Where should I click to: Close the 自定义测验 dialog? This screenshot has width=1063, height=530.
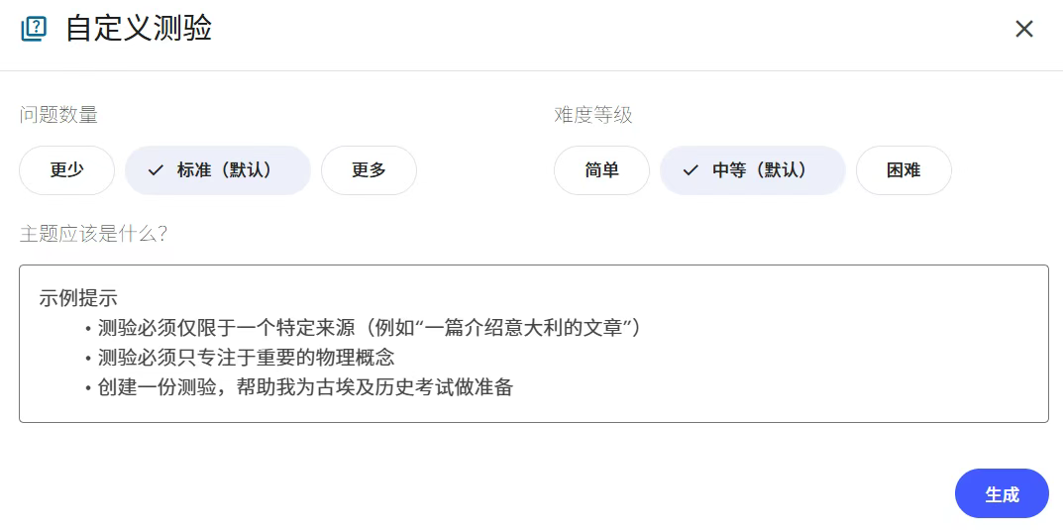1024,29
